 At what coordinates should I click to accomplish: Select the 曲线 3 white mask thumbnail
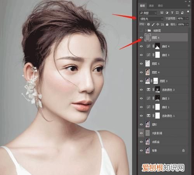pyautogui.click(x=158, y=55)
